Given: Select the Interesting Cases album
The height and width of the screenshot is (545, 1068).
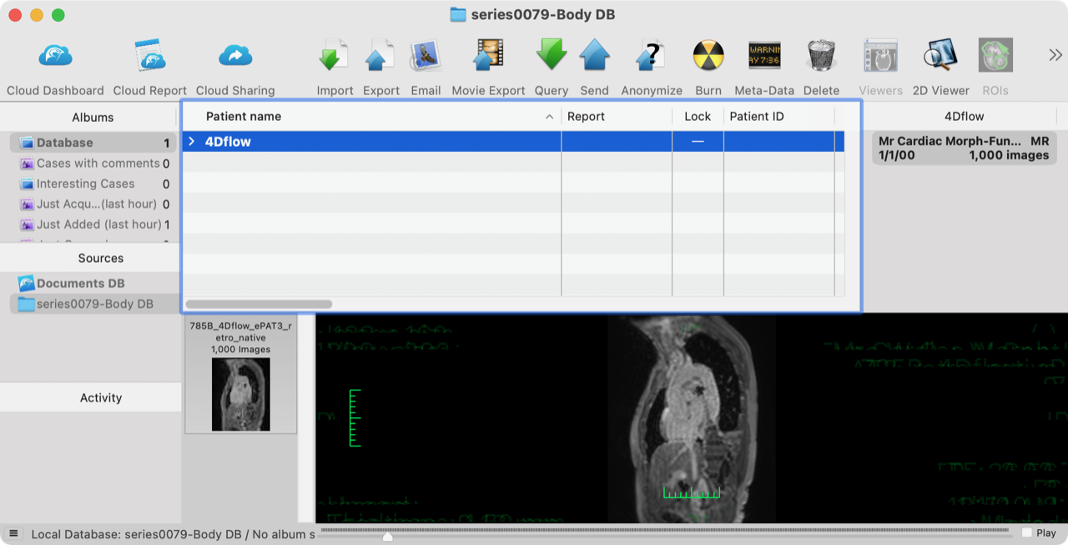Looking at the screenshot, I should (85, 184).
